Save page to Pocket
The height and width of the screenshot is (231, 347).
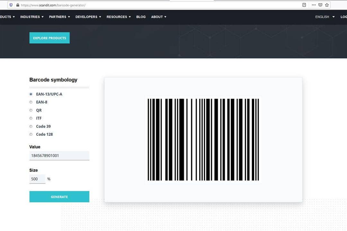click(320, 5)
